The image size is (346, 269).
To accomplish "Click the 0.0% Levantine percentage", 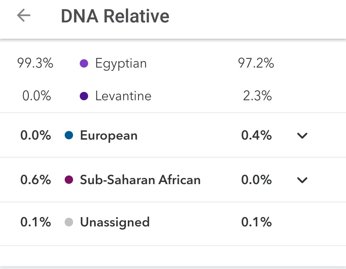I will pyautogui.click(x=37, y=96).
